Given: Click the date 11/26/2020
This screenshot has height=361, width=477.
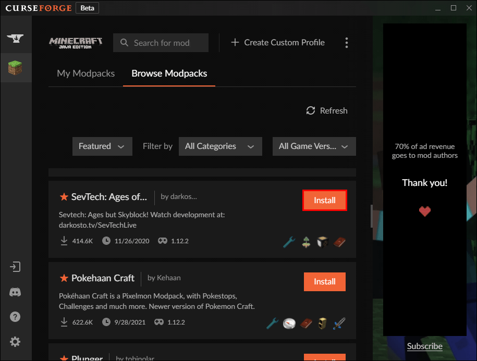Looking at the screenshot, I should [132, 241].
